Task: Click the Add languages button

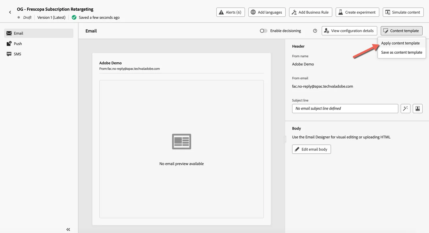Action: tap(267, 12)
